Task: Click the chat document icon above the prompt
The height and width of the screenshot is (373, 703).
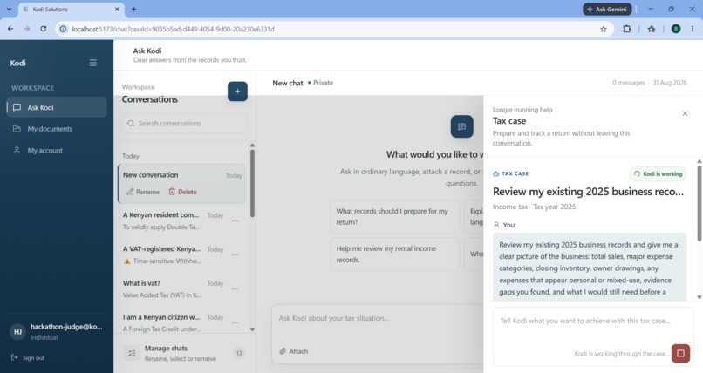Action: pos(461,126)
